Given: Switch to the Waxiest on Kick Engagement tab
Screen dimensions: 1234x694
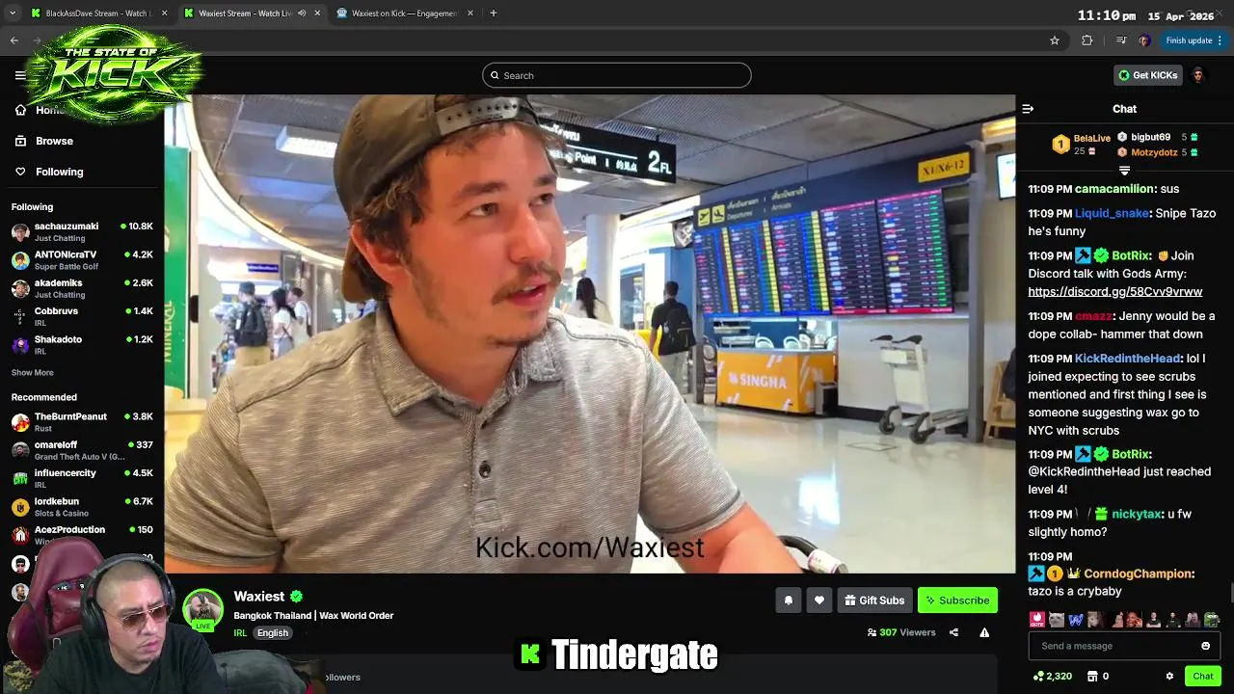Looking at the screenshot, I should click(404, 13).
